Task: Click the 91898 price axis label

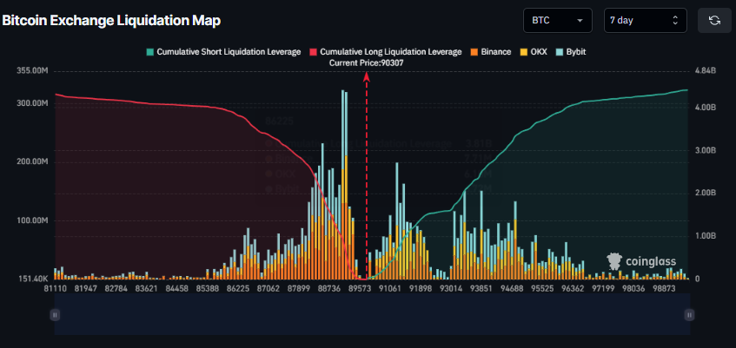Action: click(421, 288)
